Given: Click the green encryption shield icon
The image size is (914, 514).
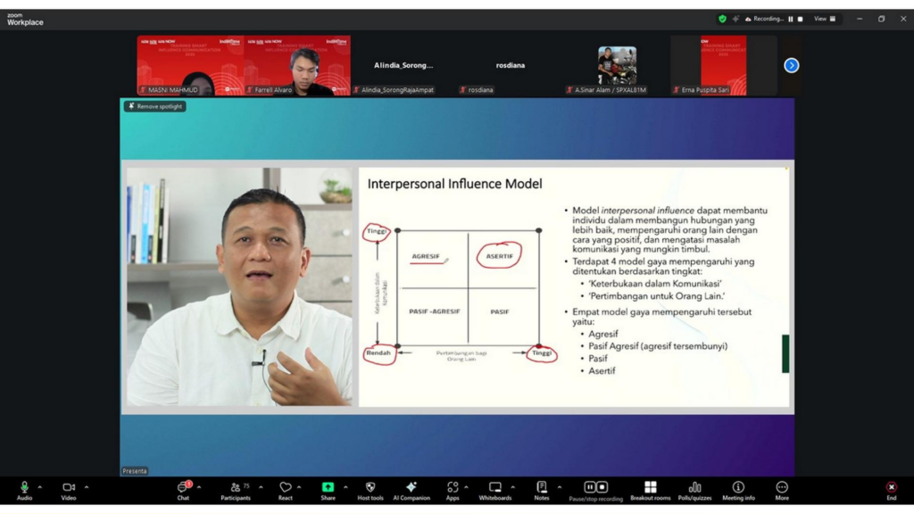Looking at the screenshot, I should tap(722, 19).
